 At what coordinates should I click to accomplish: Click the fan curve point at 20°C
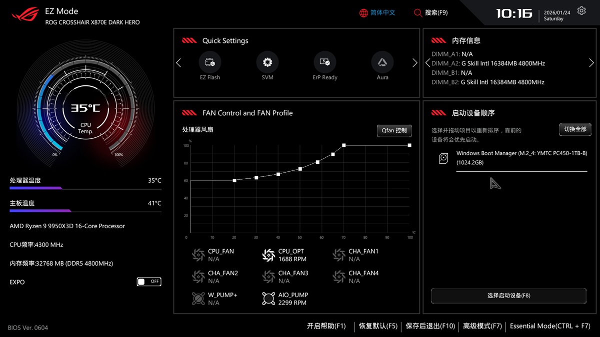point(234,180)
